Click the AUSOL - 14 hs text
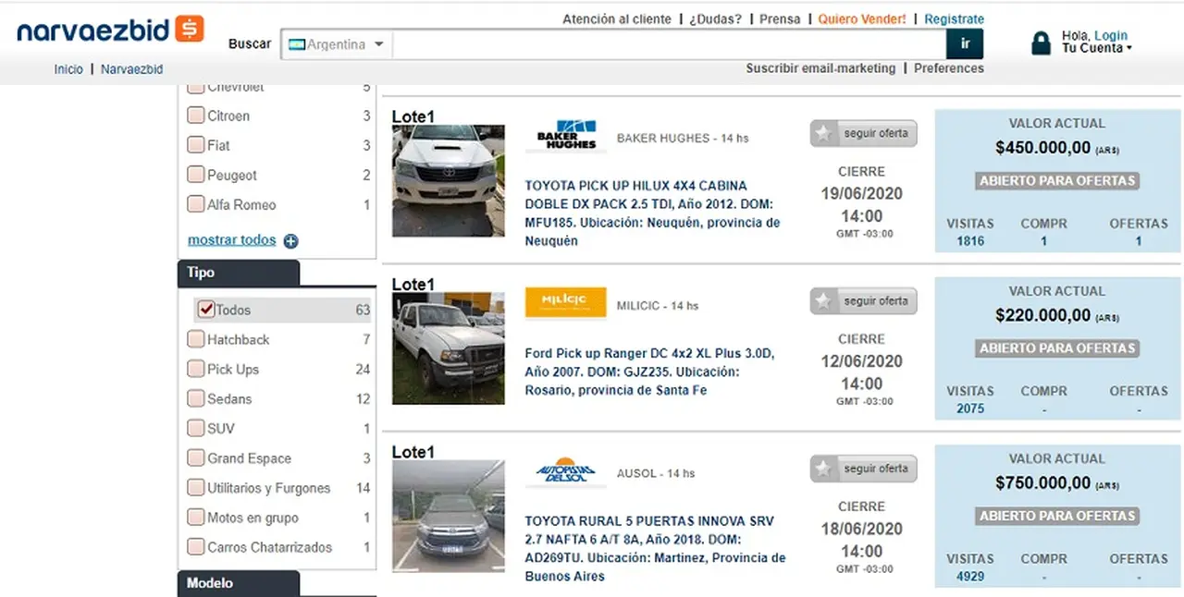Image resolution: width=1184 pixels, height=597 pixels. pos(656,473)
